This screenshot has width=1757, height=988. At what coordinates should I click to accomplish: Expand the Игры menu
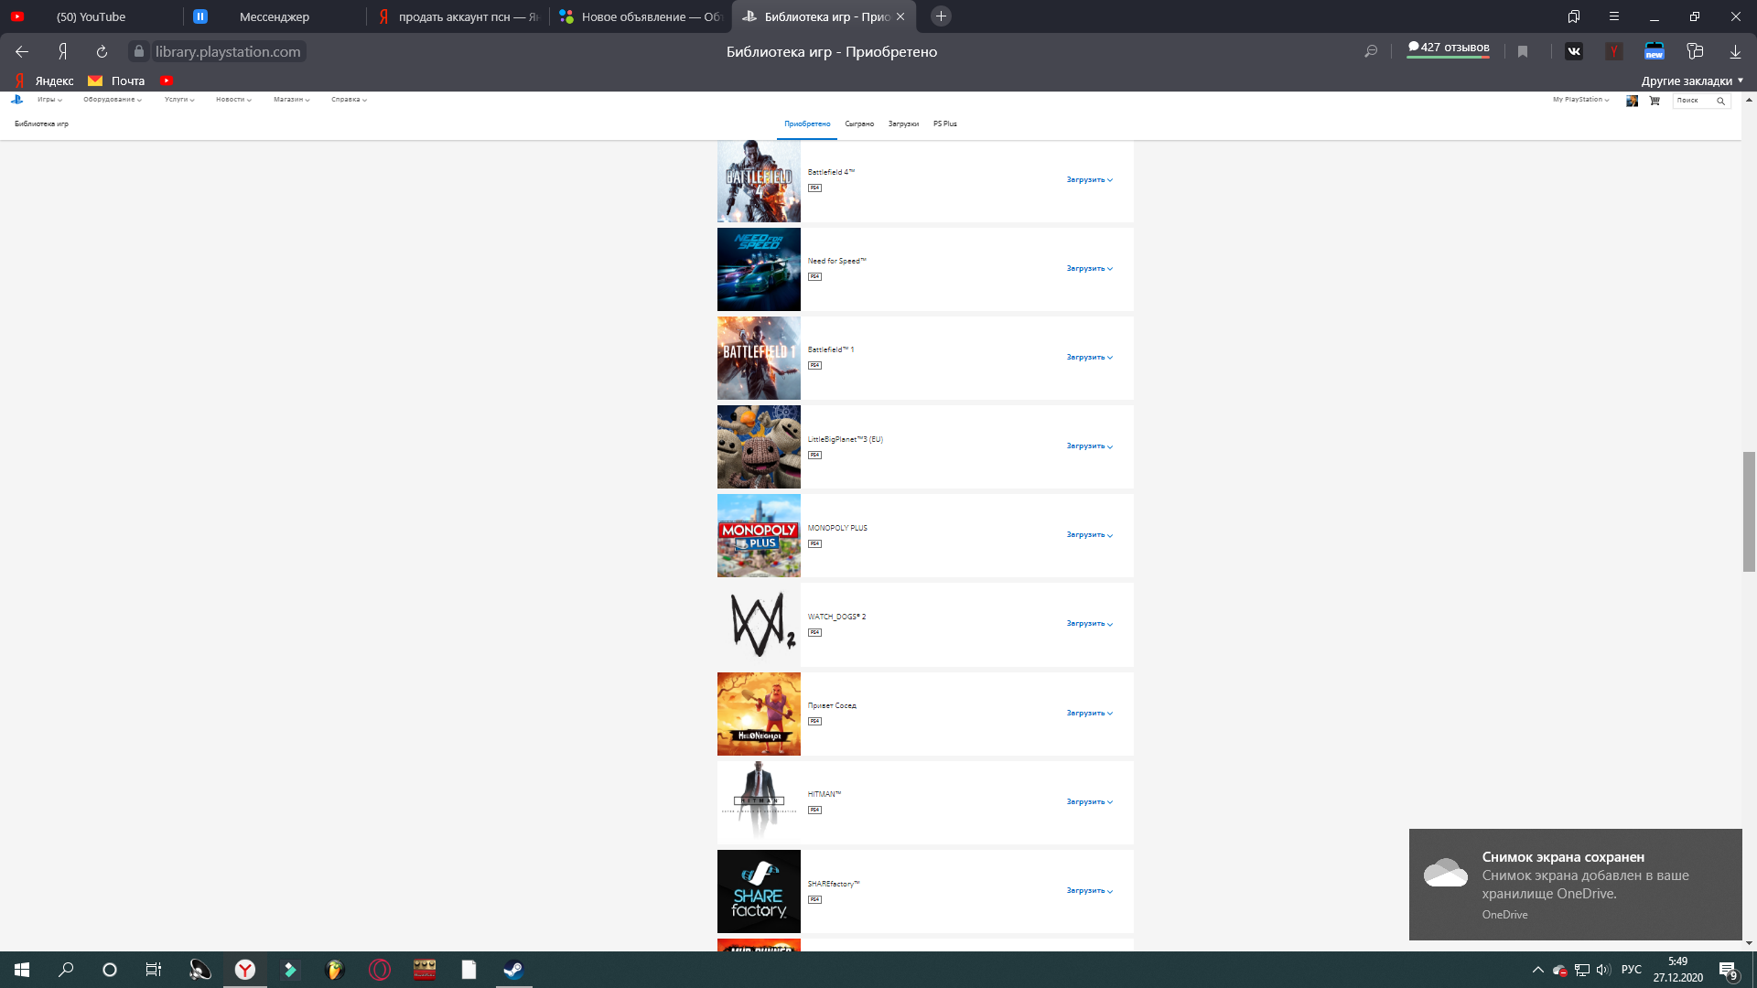50,100
